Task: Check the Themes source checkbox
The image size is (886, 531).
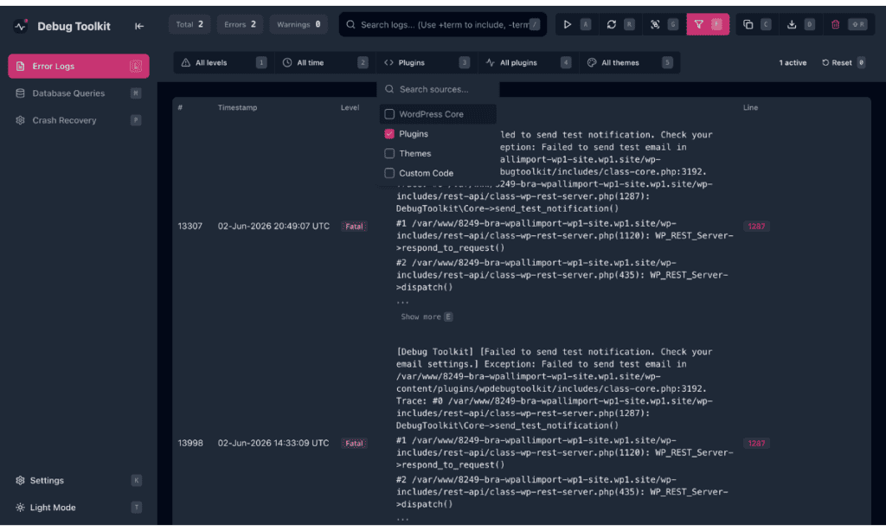Action: click(389, 154)
